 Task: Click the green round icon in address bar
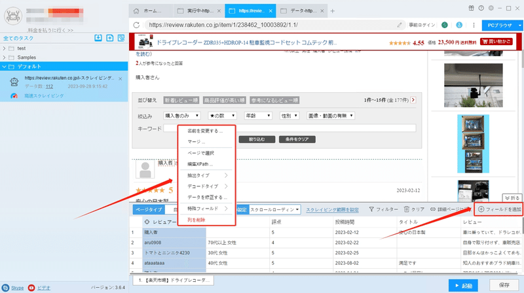click(x=445, y=25)
